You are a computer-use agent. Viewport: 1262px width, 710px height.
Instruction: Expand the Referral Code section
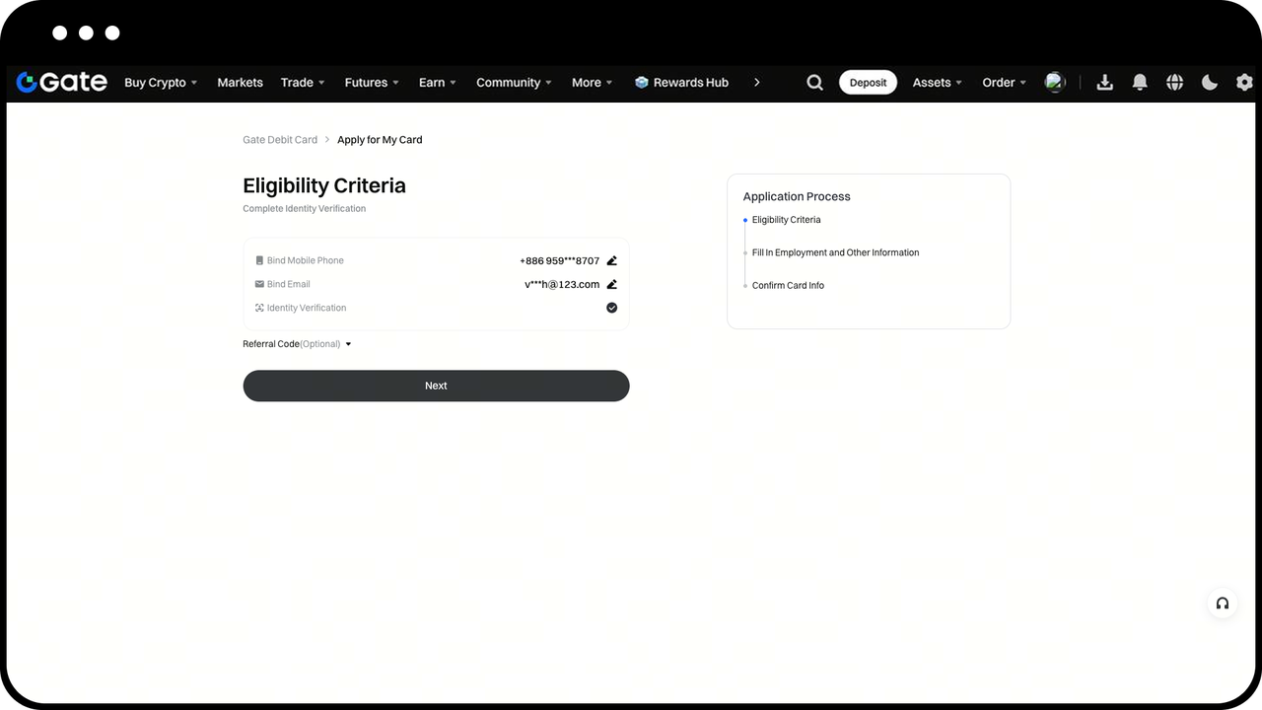point(347,343)
